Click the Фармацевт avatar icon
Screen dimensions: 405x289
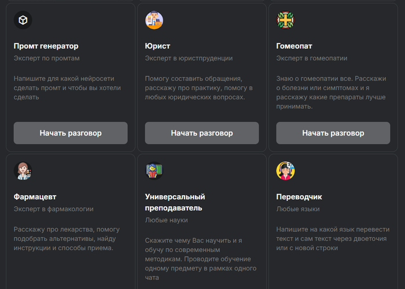click(23, 170)
